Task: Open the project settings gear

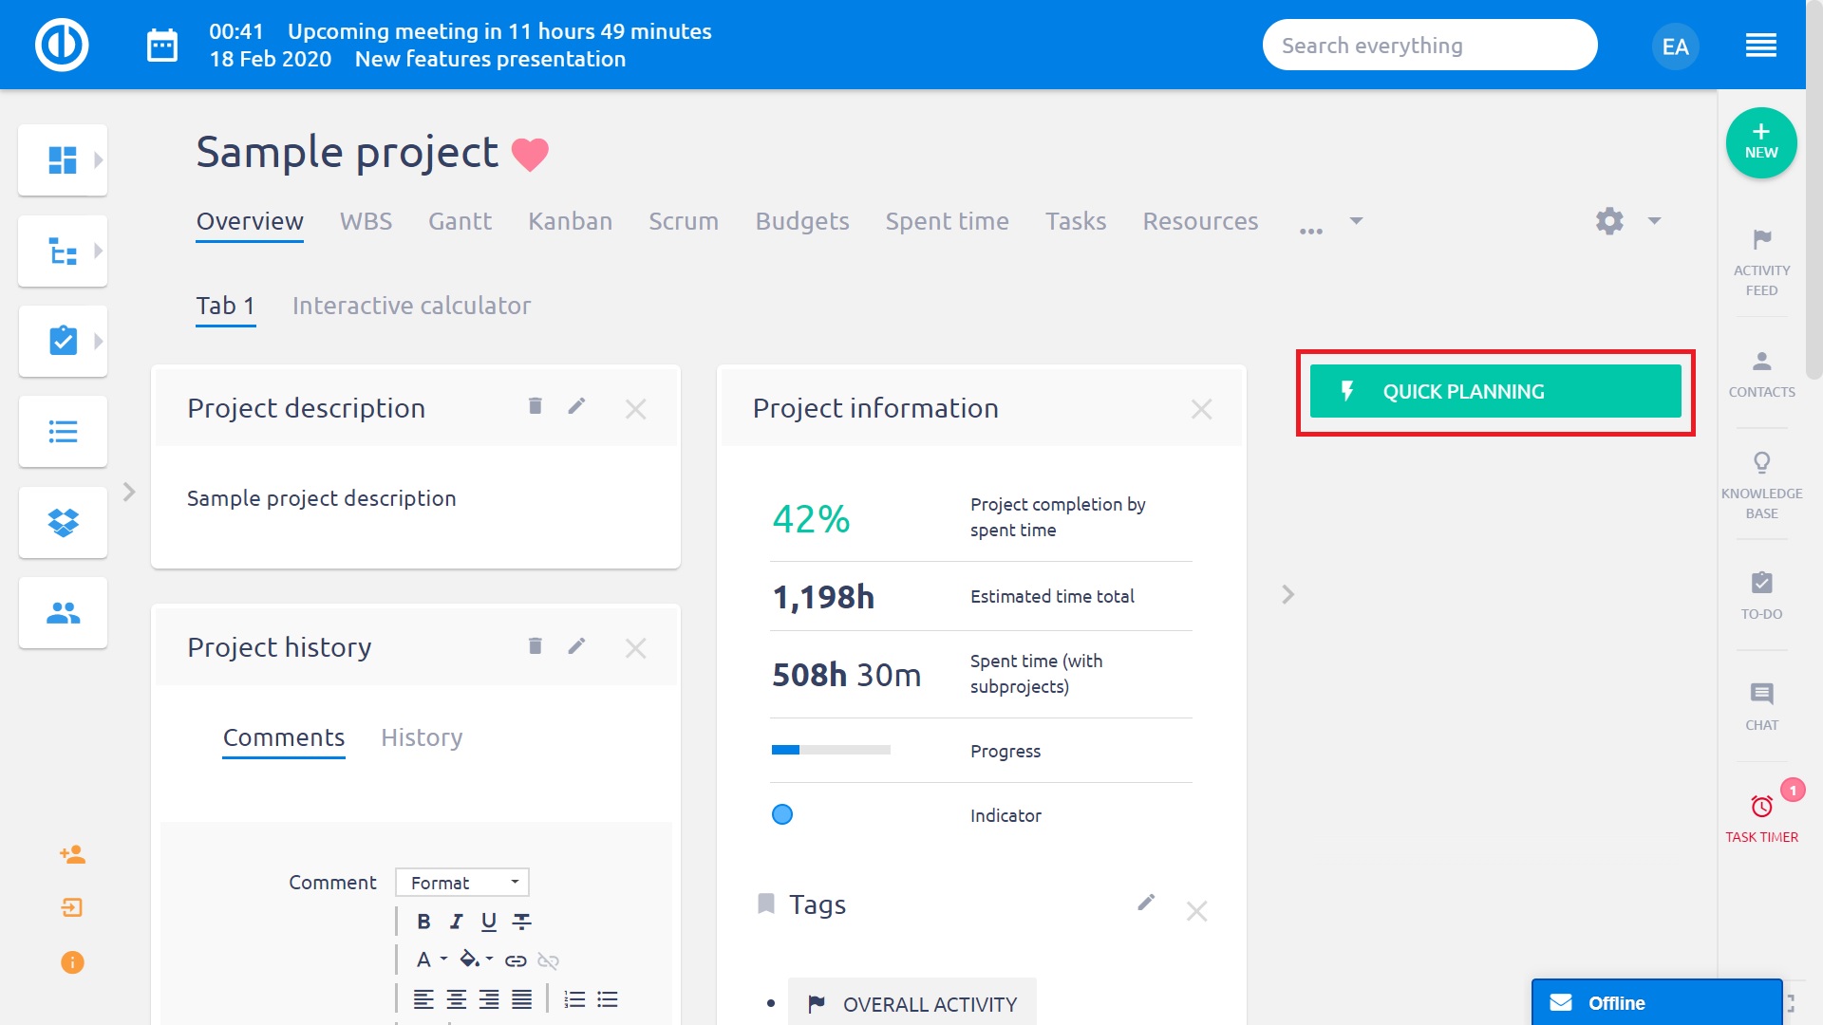Action: 1609,221
